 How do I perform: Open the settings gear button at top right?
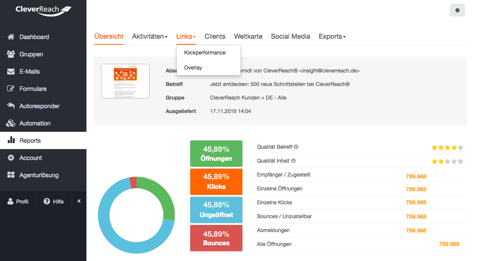pos(457,10)
